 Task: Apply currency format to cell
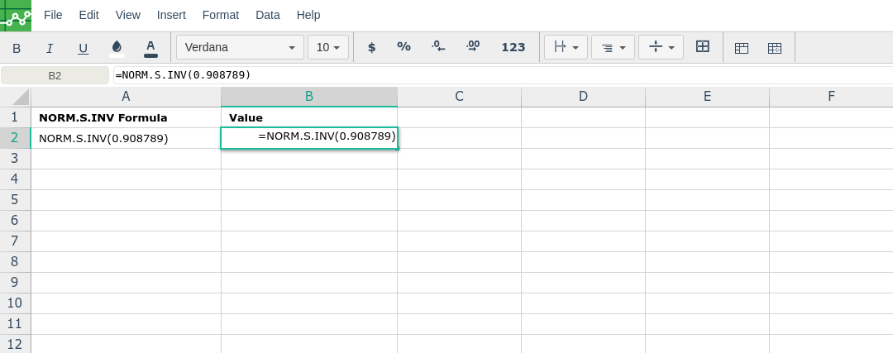371,47
